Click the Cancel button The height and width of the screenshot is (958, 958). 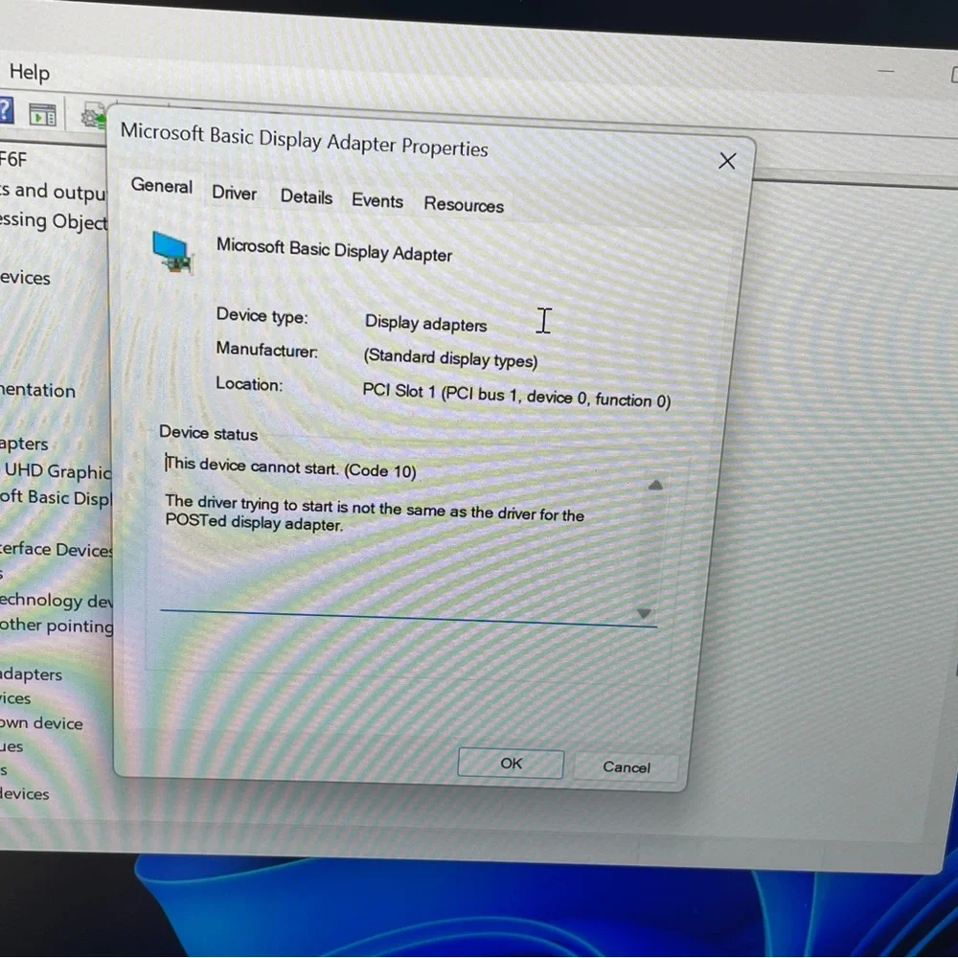(x=626, y=766)
